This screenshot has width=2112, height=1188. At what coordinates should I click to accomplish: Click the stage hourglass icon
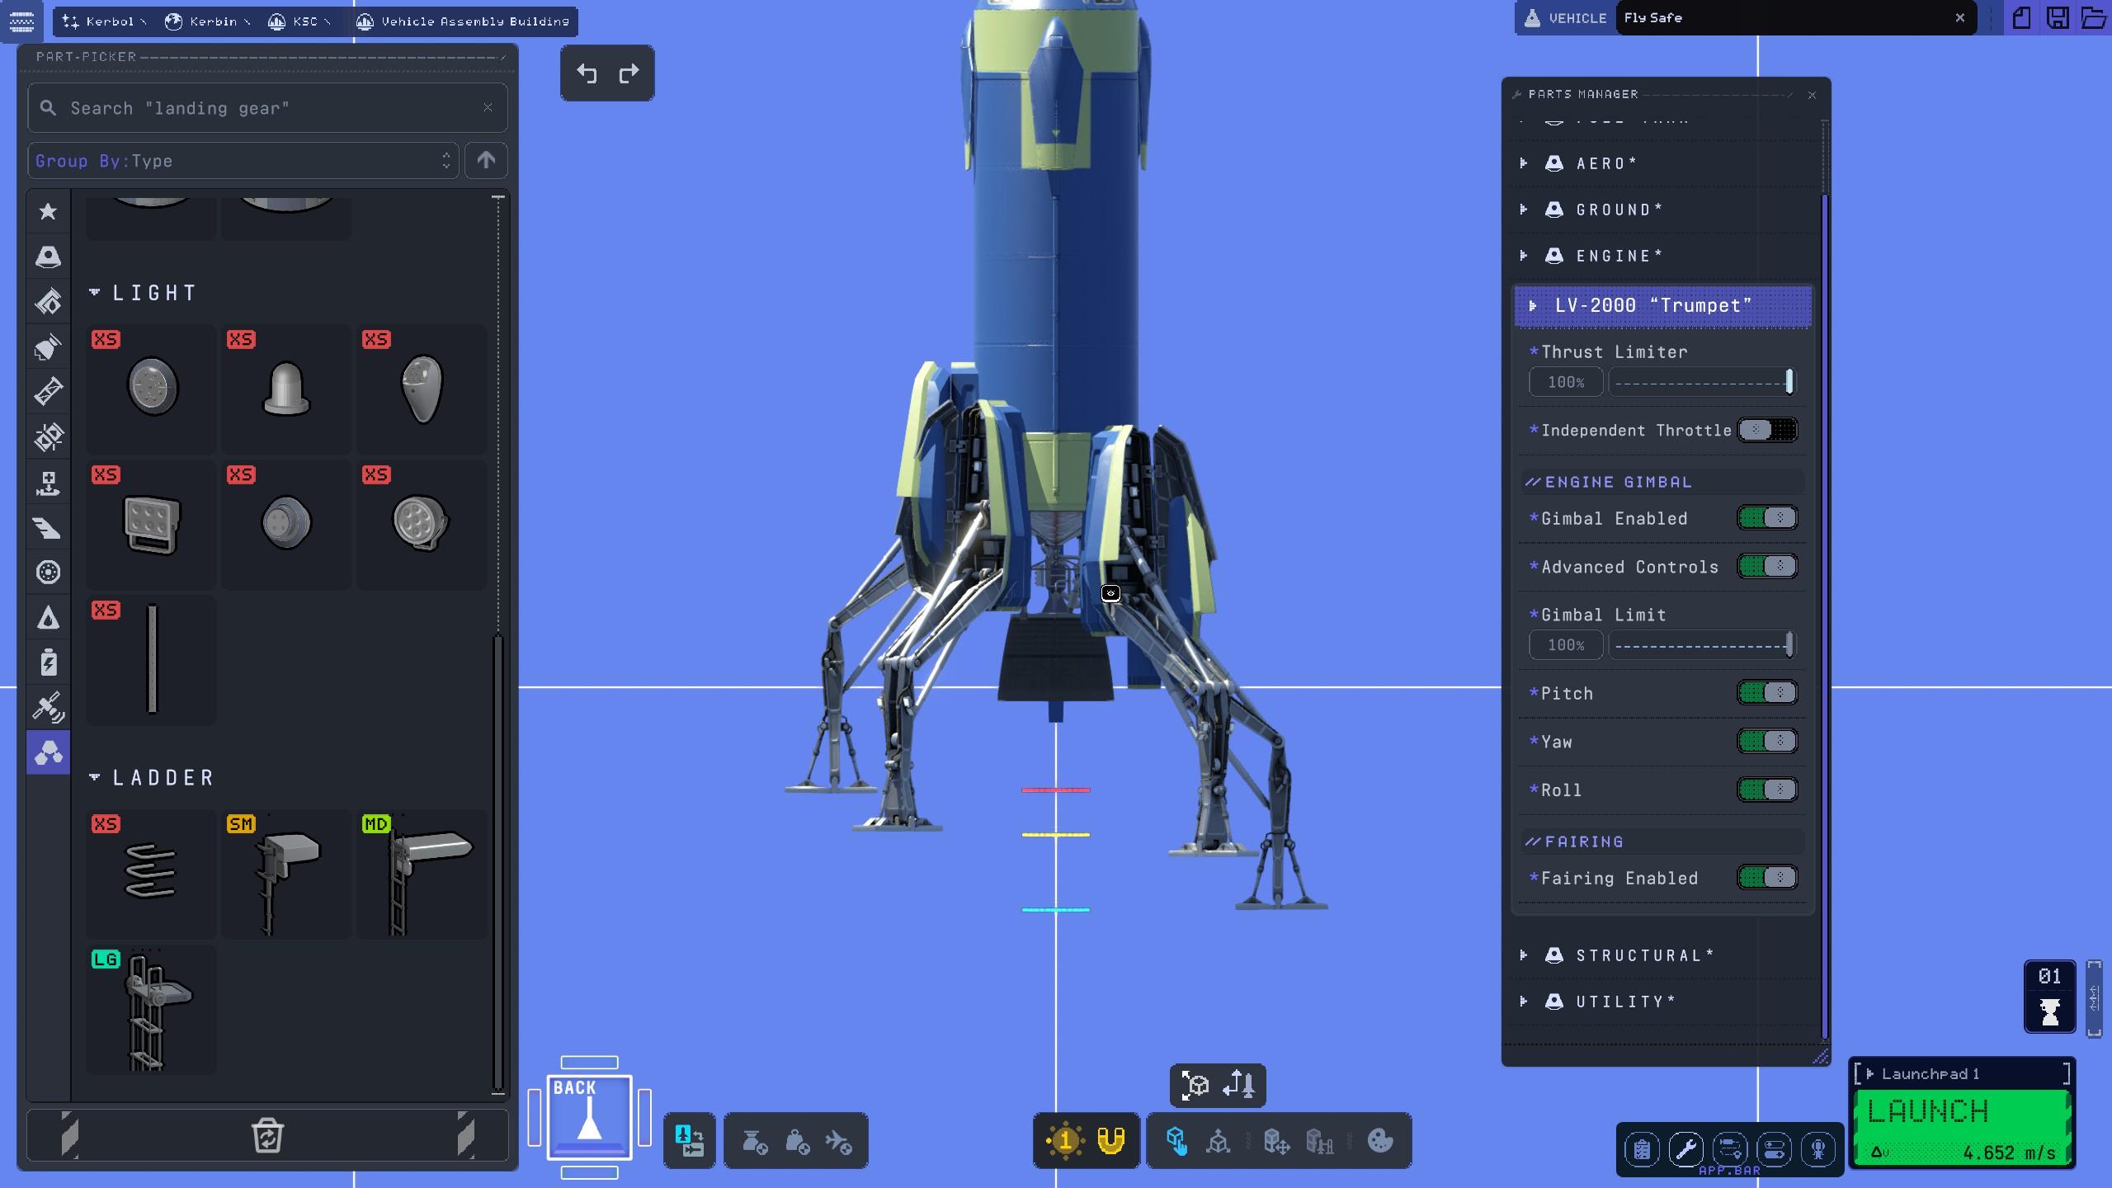pos(2050,1011)
